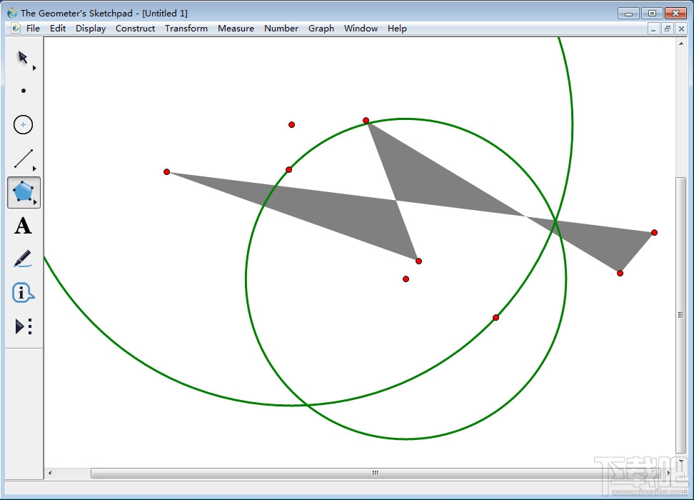Open the Window menu
The image size is (694, 500).
[361, 29]
